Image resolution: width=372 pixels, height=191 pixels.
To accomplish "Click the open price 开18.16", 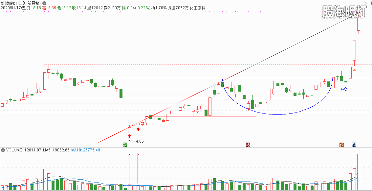I will click(x=34, y=8).
